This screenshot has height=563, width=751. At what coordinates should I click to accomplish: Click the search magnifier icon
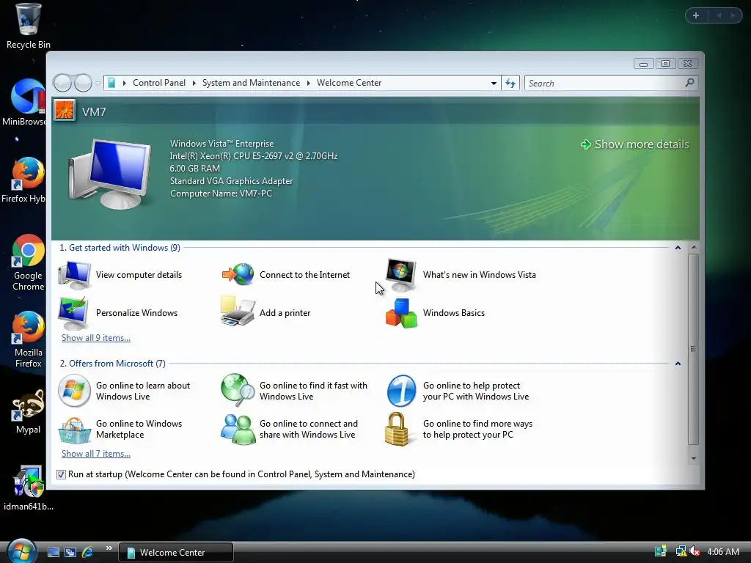[x=689, y=83]
